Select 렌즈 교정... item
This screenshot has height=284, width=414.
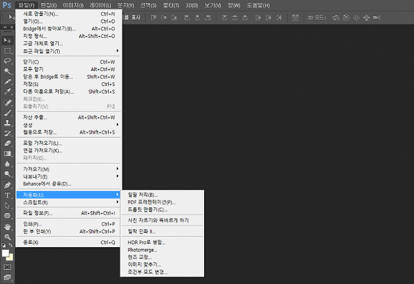tap(162, 257)
